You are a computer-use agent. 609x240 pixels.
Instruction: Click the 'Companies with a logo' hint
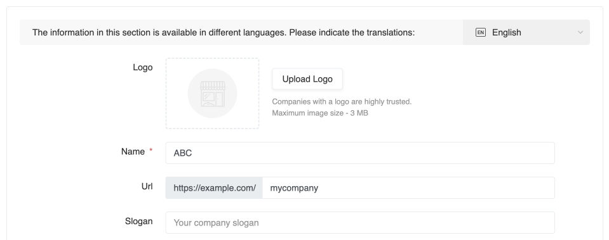pyautogui.click(x=342, y=102)
